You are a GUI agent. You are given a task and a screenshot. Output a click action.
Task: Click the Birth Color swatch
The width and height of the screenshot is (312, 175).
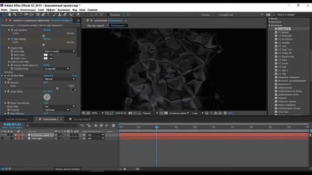pos(45,55)
